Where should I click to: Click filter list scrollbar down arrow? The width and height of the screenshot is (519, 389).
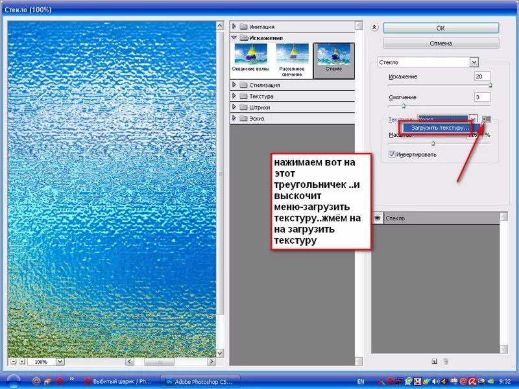coord(359,361)
